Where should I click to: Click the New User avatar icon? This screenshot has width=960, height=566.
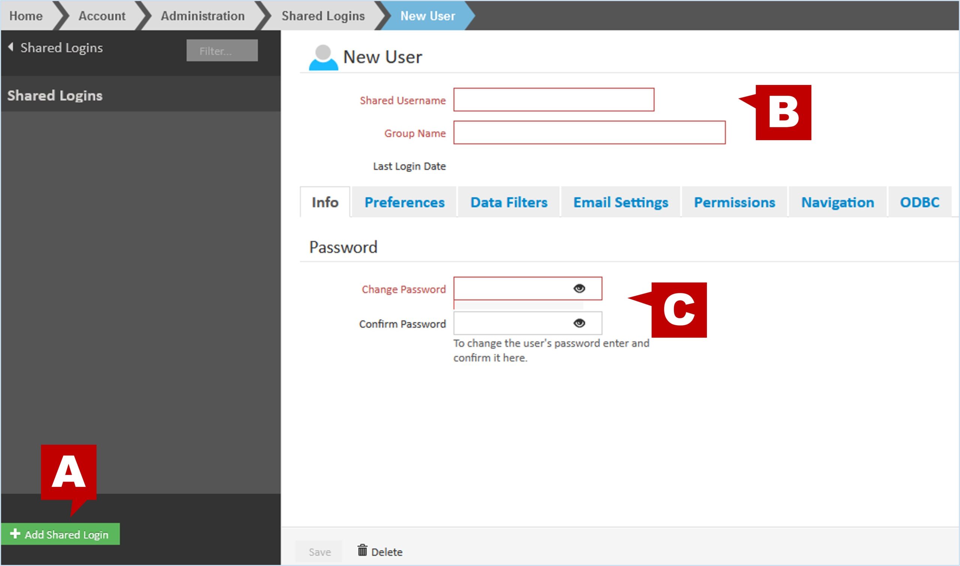click(x=323, y=58)
